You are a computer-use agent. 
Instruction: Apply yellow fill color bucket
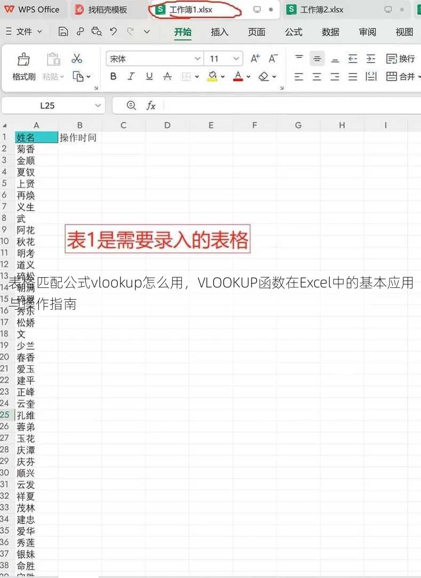coord(212,76)
